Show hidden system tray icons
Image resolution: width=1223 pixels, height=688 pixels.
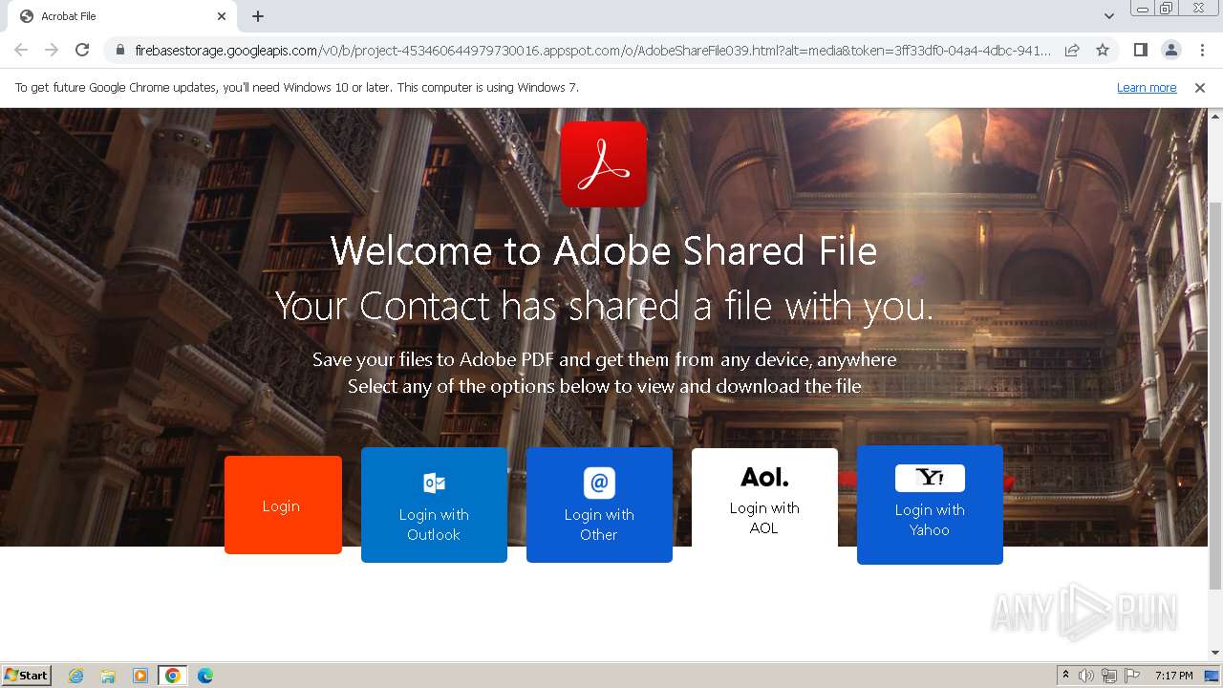(1065, 675)
